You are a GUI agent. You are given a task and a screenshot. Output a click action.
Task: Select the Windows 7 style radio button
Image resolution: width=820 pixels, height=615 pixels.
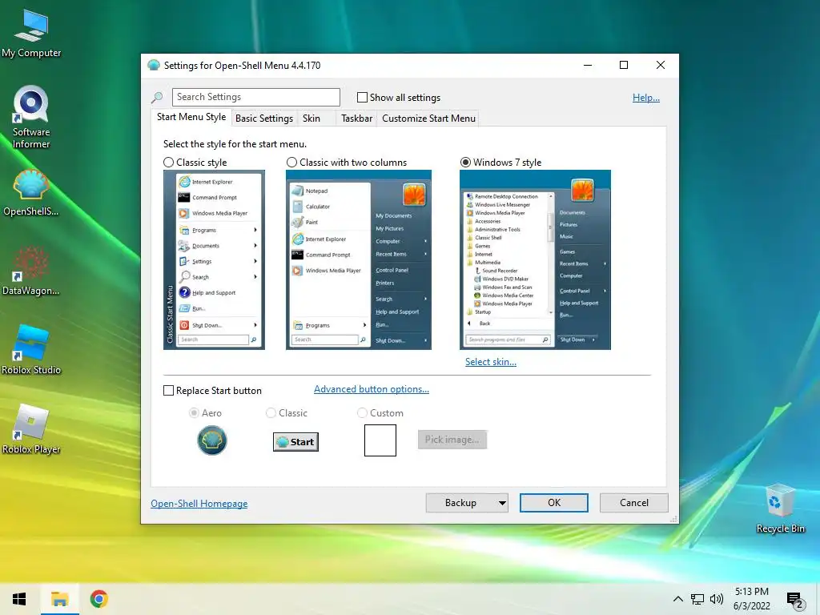465,163
